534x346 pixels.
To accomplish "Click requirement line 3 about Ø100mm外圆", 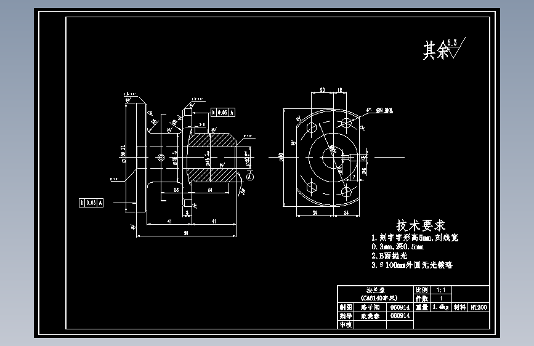I will click(412, 265).
